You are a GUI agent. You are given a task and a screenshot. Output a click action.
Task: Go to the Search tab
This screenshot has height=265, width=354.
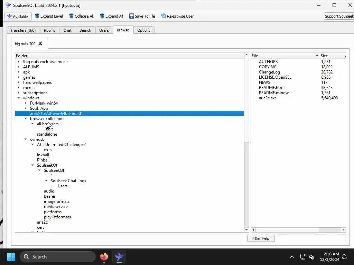(85, 30)
